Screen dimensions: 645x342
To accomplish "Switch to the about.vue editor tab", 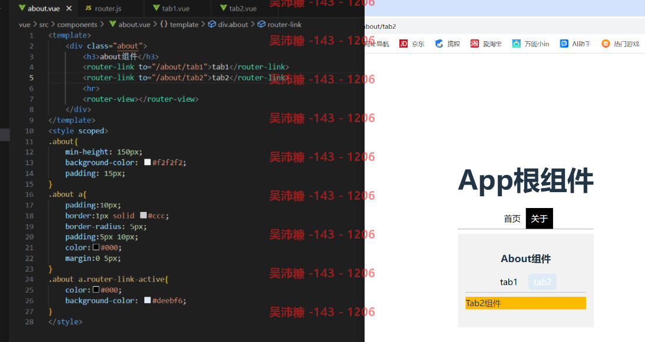I will click(44, 8).
